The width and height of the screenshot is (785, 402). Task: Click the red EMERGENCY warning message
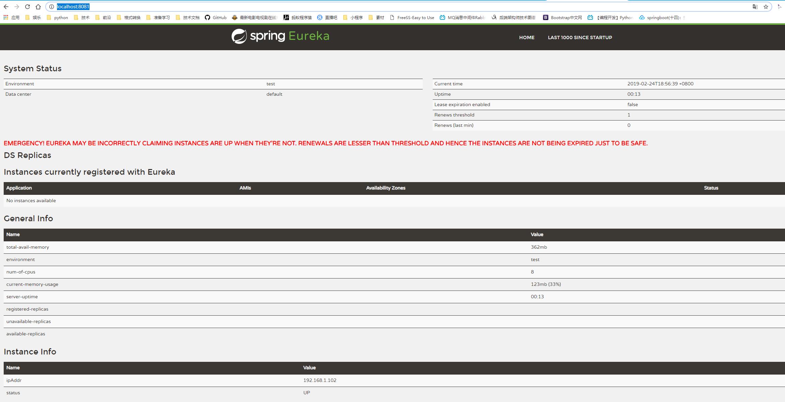point(325,143)
